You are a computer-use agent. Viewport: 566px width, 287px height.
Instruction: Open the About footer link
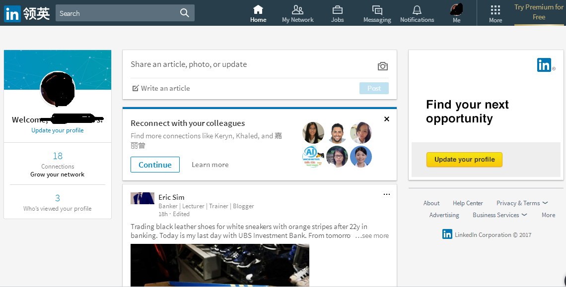(431, 203)
